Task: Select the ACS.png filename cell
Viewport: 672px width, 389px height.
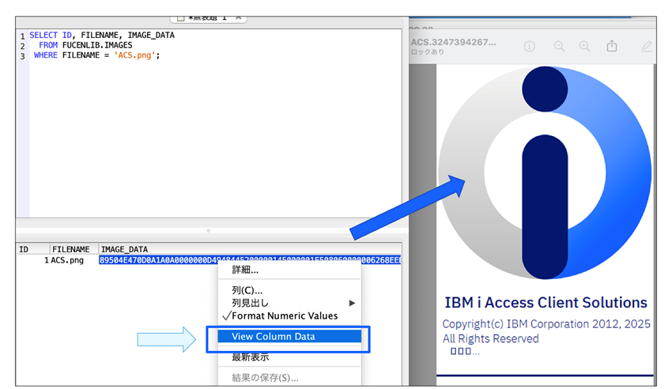Action: point(68,260)
